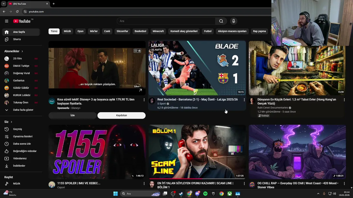Open Daha sonra izle list
The height and width of the screenshot is (198, 353).
[x=21, y=144]
